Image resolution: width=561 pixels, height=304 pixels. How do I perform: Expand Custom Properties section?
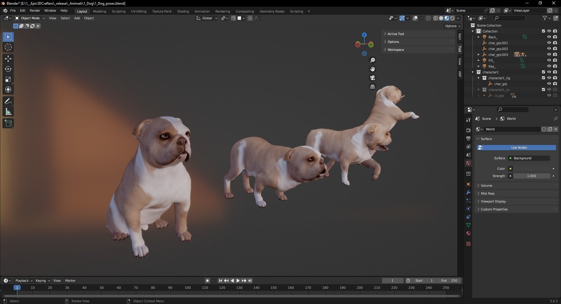[x=516, y=209]
